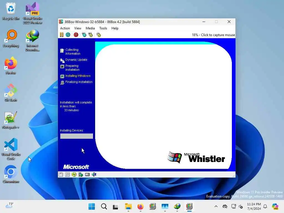Click the CD-ROM disc status bar icon
The width and height of the screenshot is (284, 213).
(x=74, y=174)
